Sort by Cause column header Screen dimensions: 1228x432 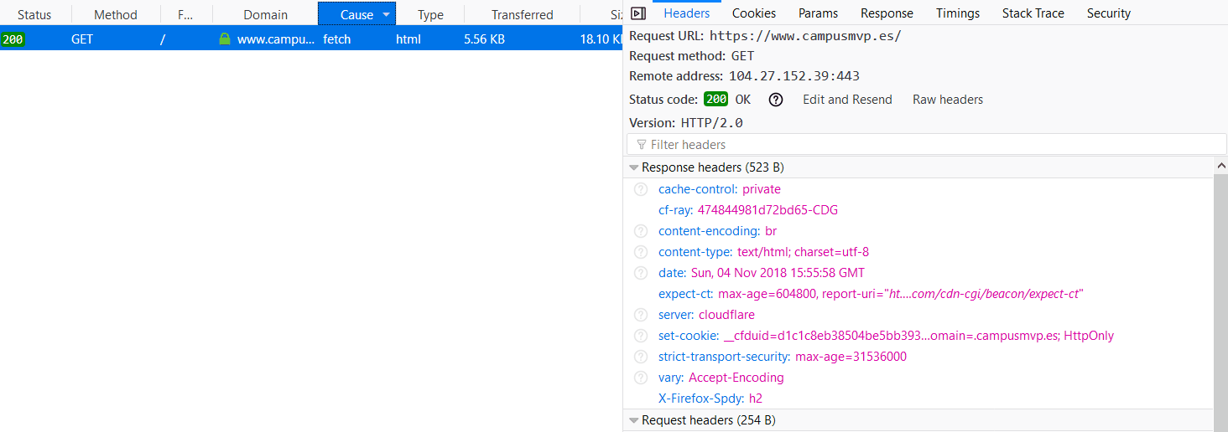tap(356, 14)
